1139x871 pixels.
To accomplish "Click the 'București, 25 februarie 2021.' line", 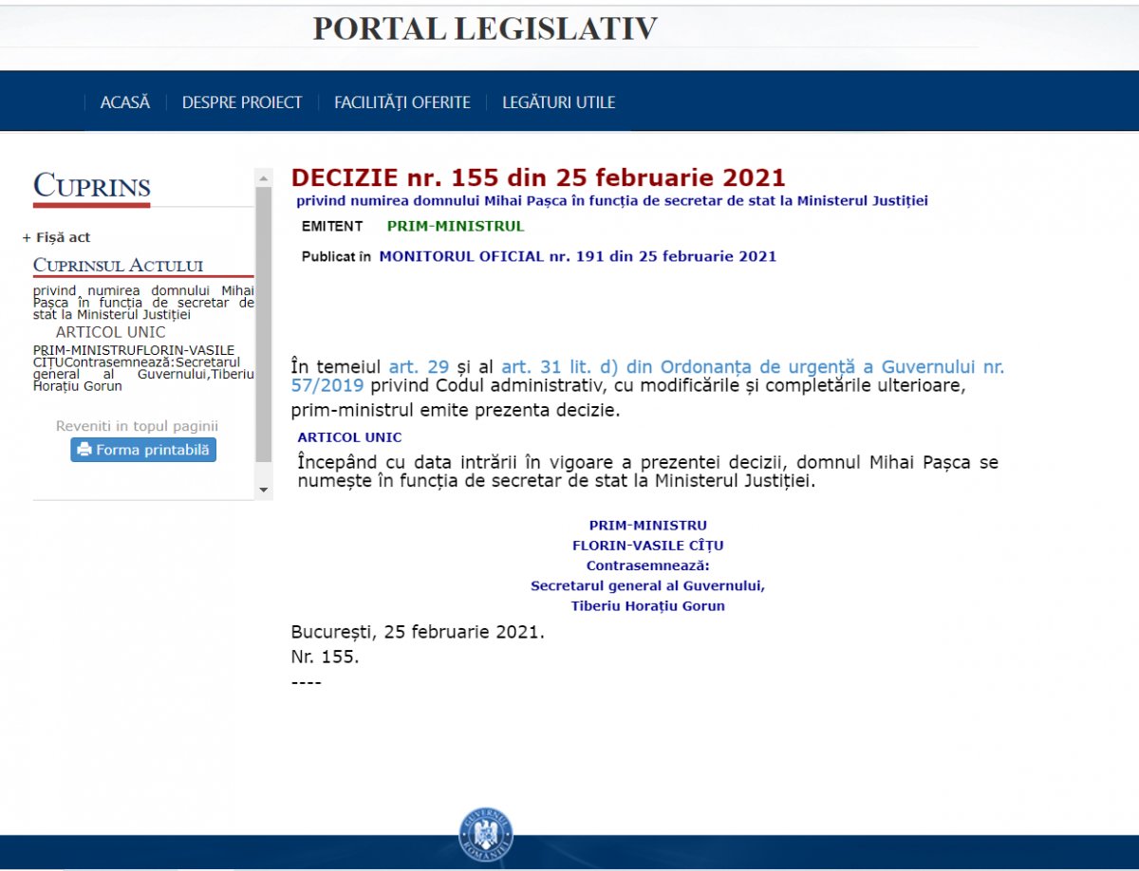I will [419, 632].
